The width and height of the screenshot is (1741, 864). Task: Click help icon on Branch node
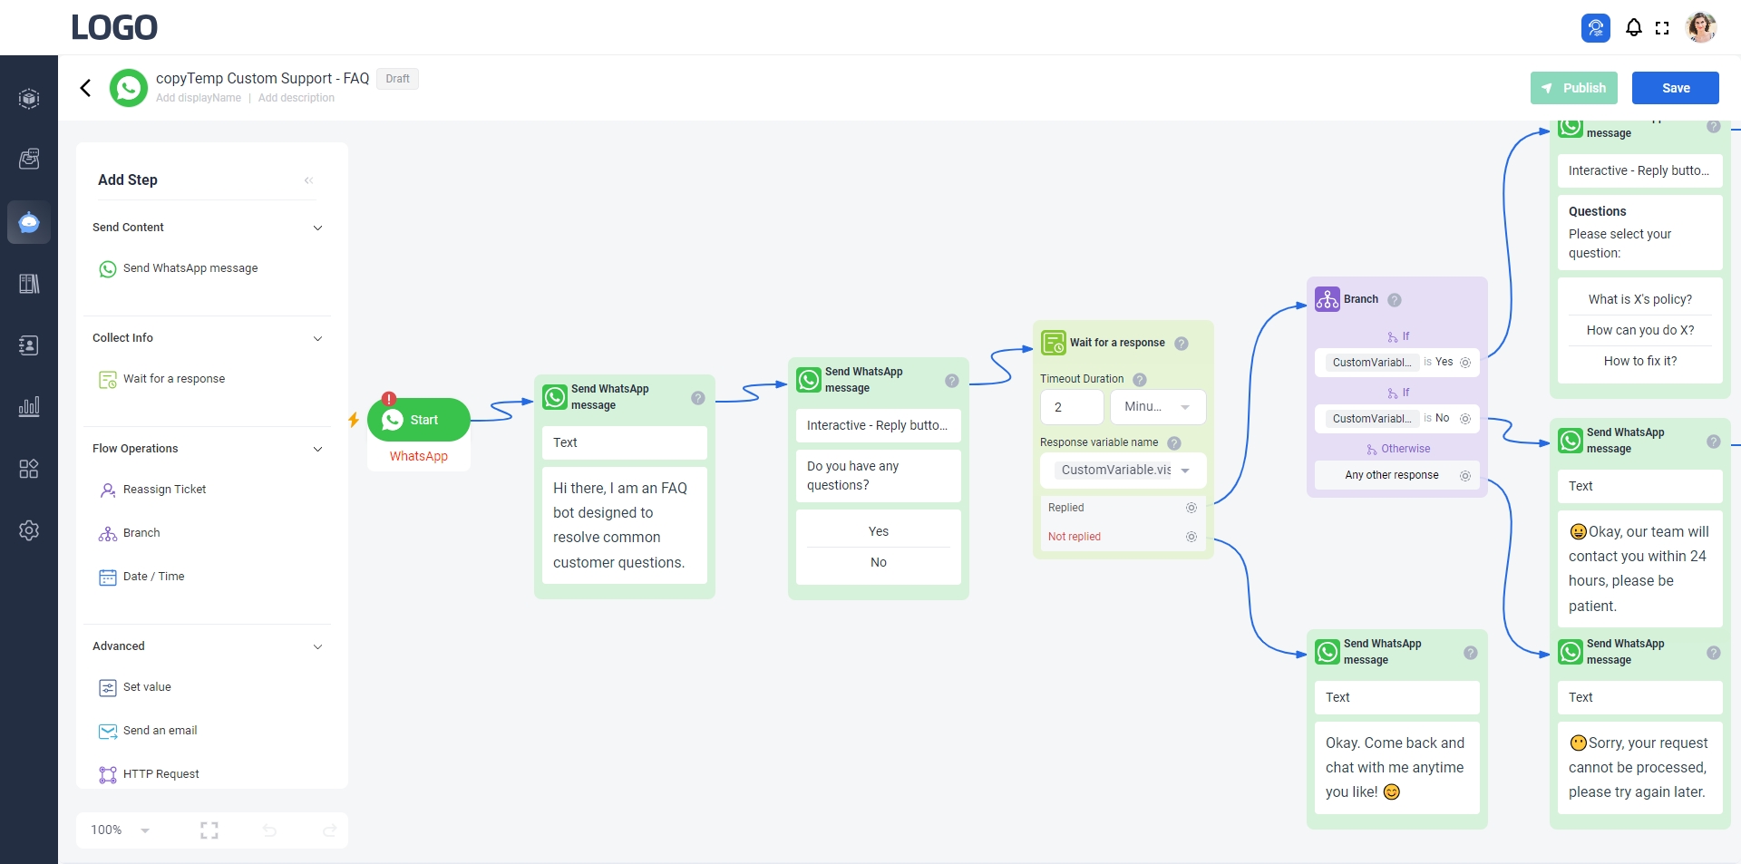tap(1395, 300)
